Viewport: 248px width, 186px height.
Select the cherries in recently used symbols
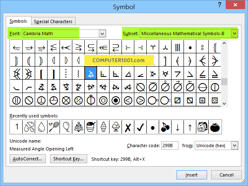165,127
